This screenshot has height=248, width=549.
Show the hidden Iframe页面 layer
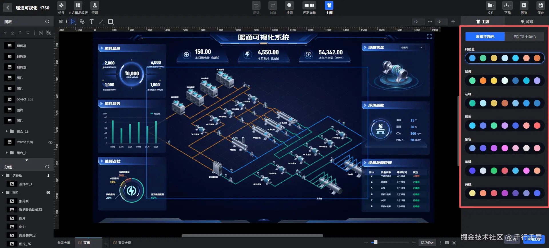[x=50, y=142]
